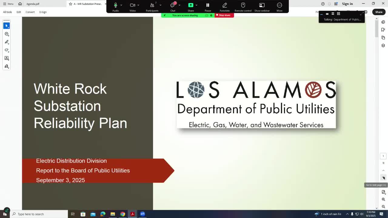The height and width of the screenshot is (218, 388).
Task: Open the Acrobat apps grid
Action: pyautogui.click(x=336, y=4)
